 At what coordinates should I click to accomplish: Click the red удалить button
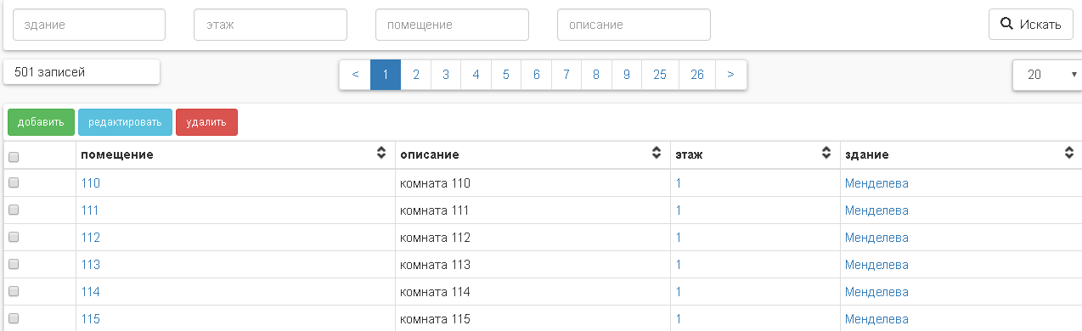click(x=206, y=122)
